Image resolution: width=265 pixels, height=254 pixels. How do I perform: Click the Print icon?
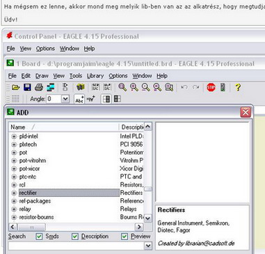(39, 88)
